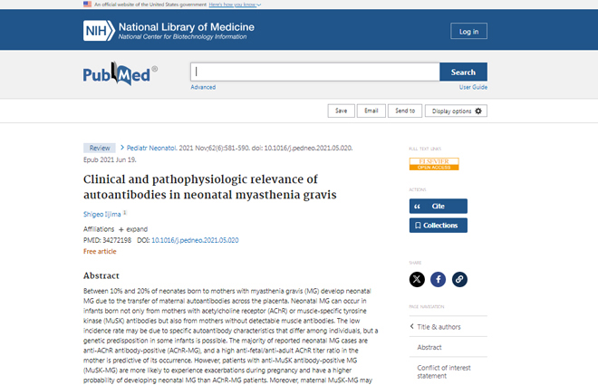The width and height of the screenshot is (598, 385).
Task: Save the citation with Save button
Action: pos(342,111)
